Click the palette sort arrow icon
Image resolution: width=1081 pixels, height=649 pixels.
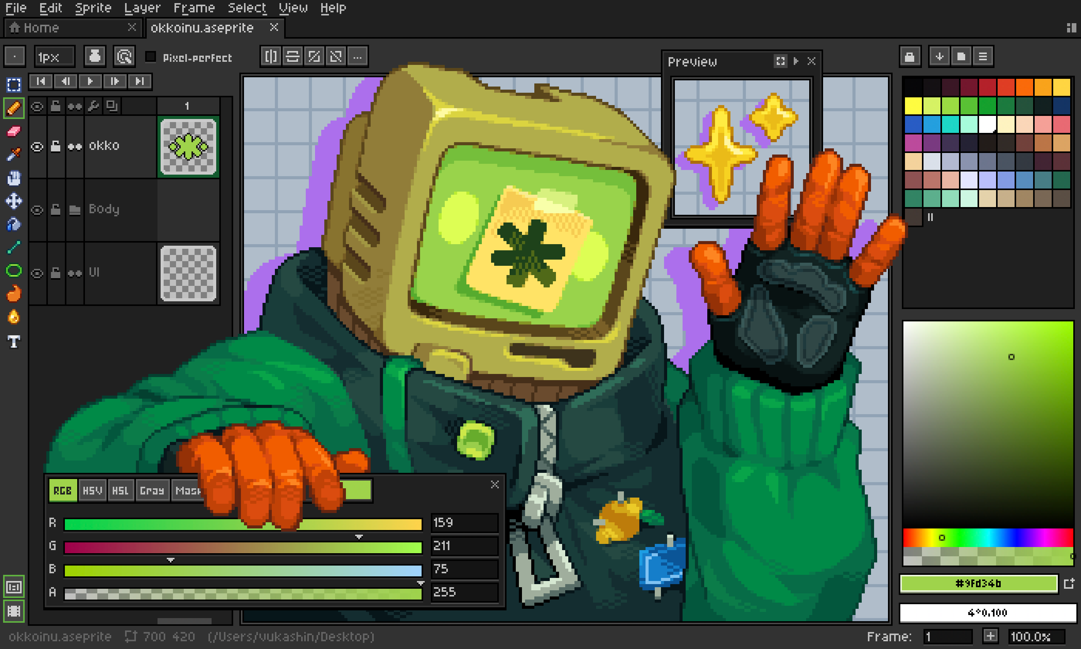(x=939, y=56)
